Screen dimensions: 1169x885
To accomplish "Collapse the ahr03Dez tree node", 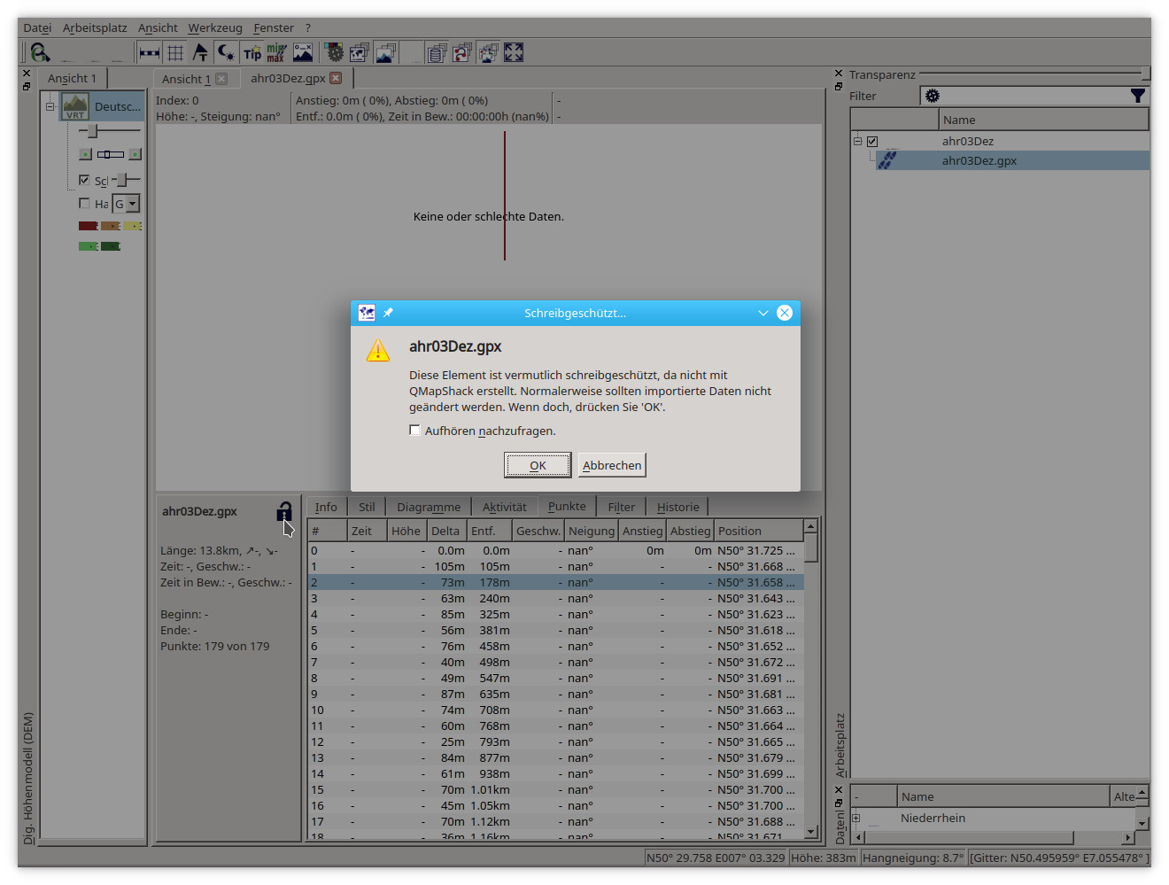I will pos(857,141).
